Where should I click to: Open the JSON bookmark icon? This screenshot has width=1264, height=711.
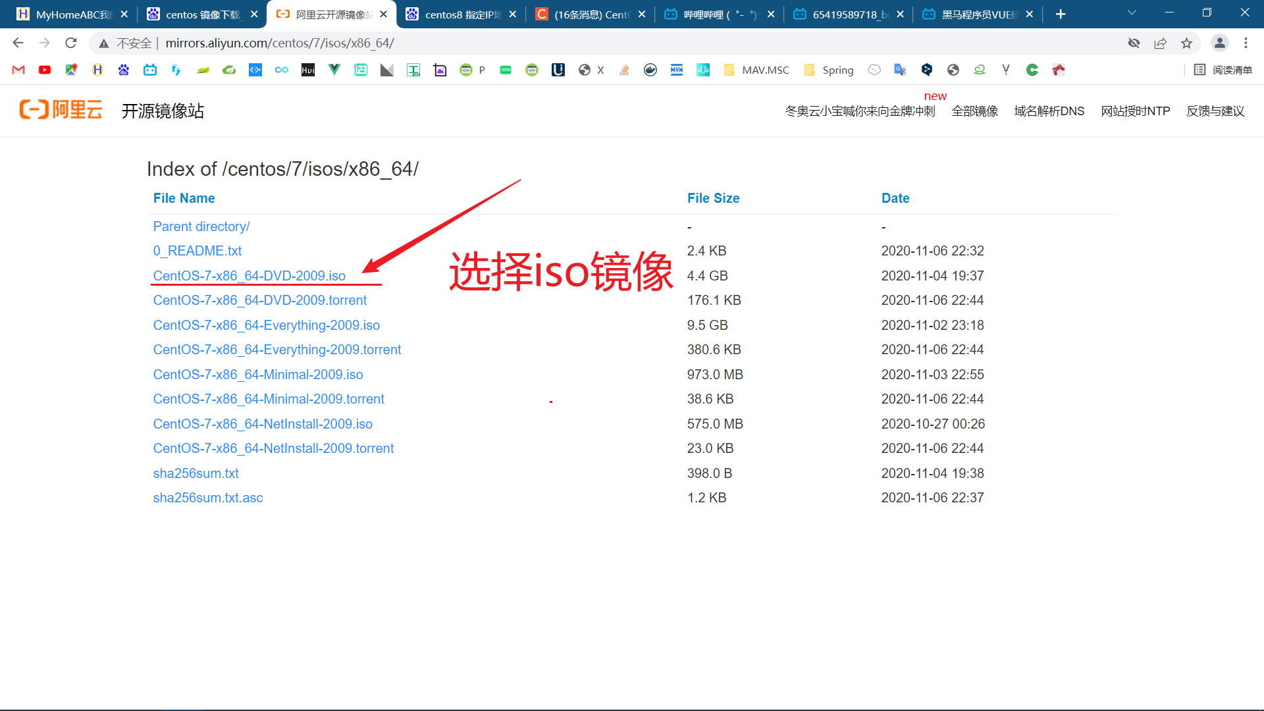tap(506, 70)
